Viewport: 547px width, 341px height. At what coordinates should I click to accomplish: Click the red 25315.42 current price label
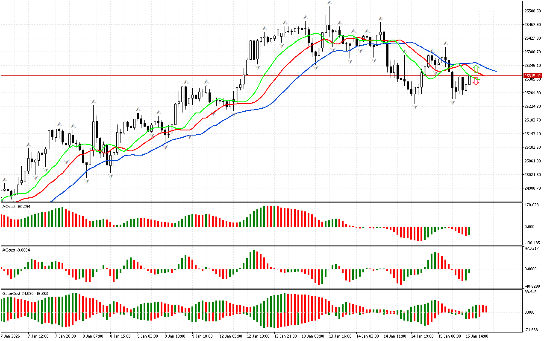(x=532, y=76)
